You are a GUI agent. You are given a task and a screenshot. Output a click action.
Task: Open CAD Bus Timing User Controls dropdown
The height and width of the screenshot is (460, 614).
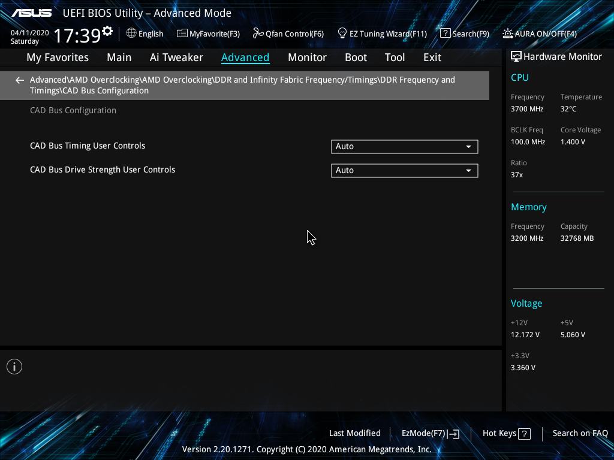pyautogui.click(x=405, y=147)
